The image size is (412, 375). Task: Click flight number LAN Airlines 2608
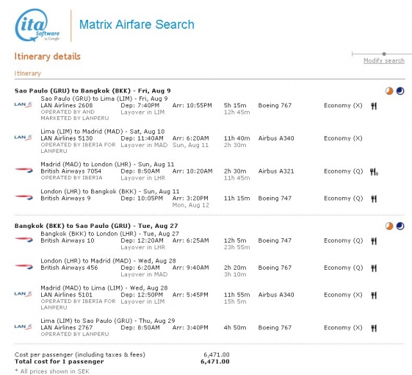coord(67,106)
